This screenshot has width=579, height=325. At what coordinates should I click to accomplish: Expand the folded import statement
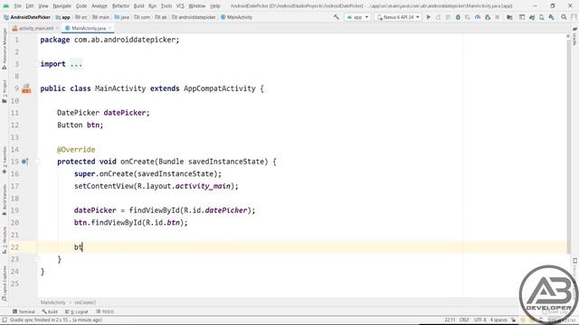pos(76,64)
